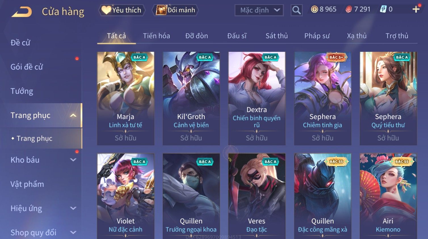Open the search magnifier icon
The width and height of the screenshot is (428, 239).
(x=297, y=10)
